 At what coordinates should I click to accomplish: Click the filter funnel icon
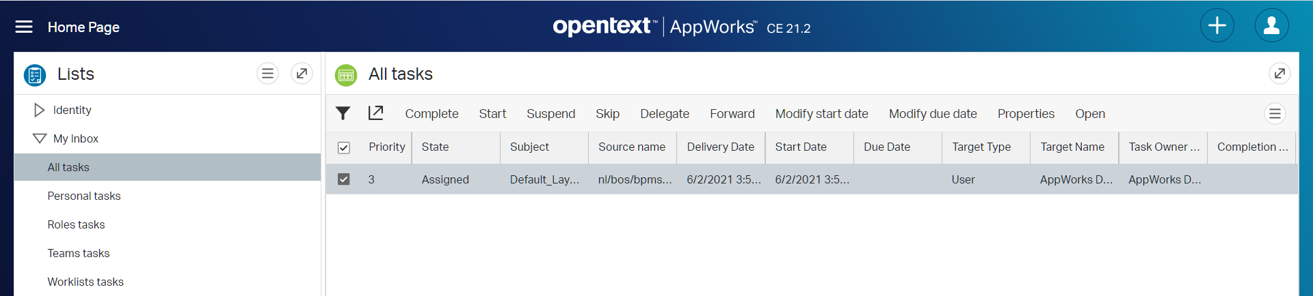343,113
